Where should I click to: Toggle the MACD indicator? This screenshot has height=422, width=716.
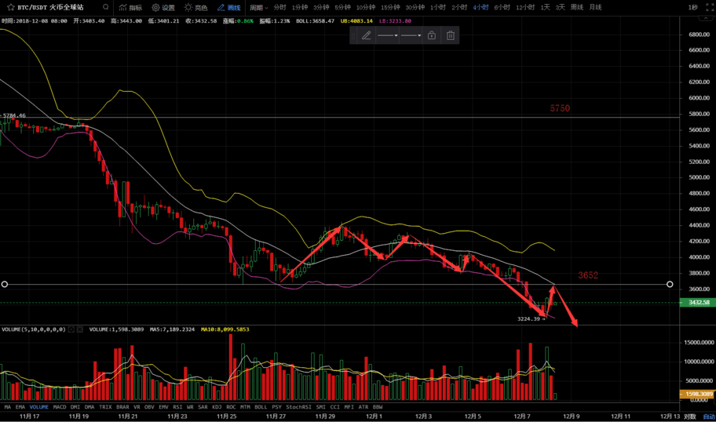(x=60, y=407)
